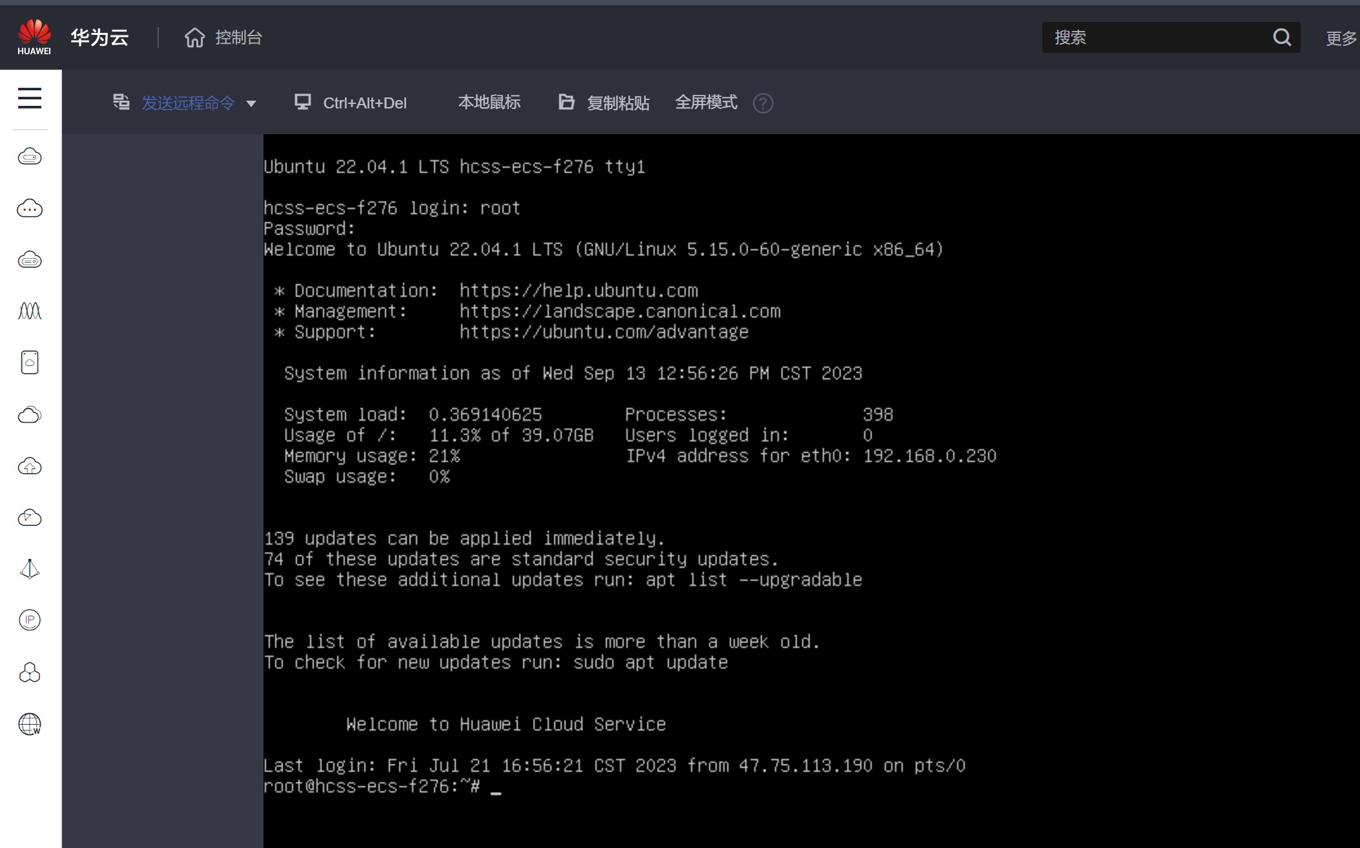This screenshot has width=1360, height=848.
Task: Click the https://help.ubuntu.com line
Action: pos(579,291)
